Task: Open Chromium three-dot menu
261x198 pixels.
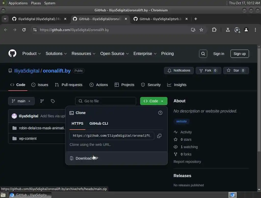Action: pyautogui.click(x=255, y=30)
